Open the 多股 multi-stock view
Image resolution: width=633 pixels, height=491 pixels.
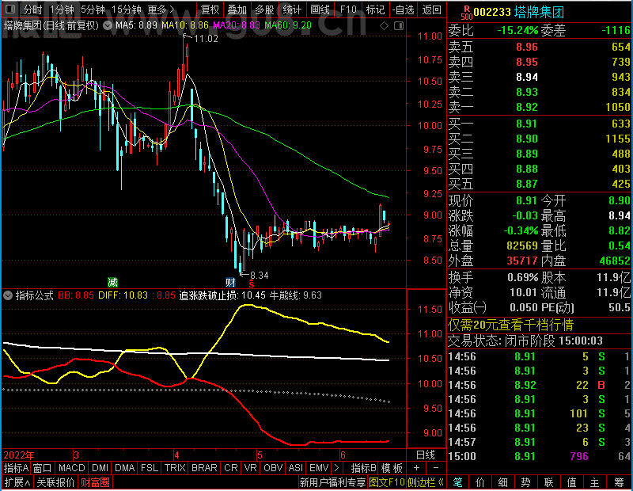point(264,10)
